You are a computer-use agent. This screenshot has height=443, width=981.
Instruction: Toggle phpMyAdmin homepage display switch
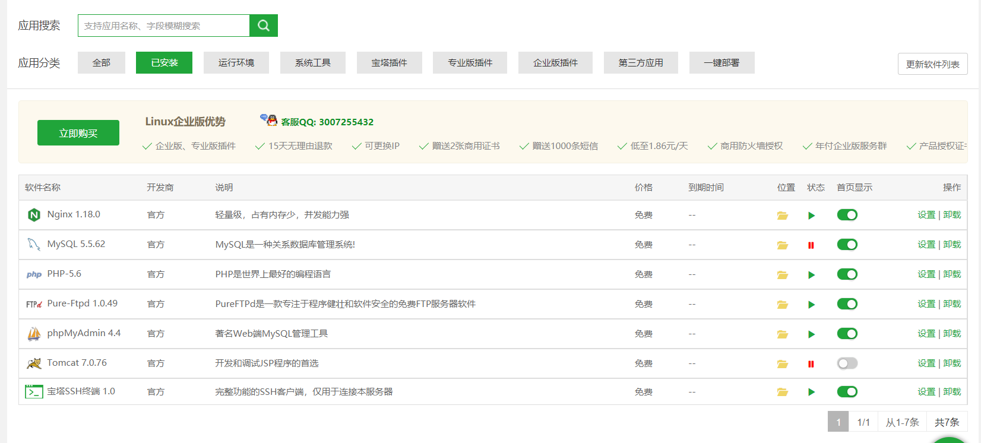(847, 334)
